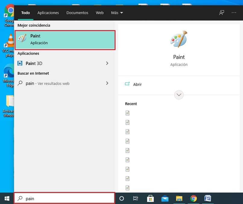Open Task View on taskbar
The width and height of the screenshot is (243, 204).
pyautogui.click(x=136, y=198)
